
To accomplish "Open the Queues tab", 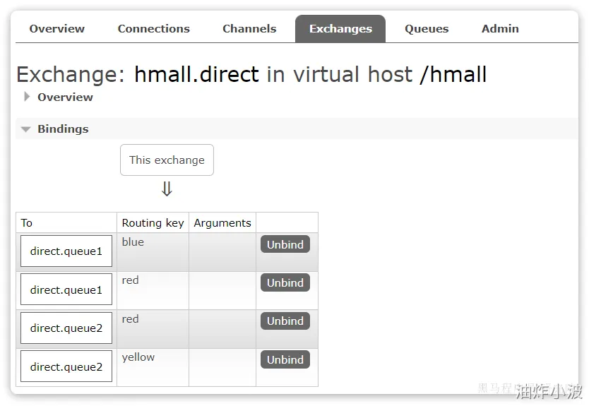I will (427, 29).
